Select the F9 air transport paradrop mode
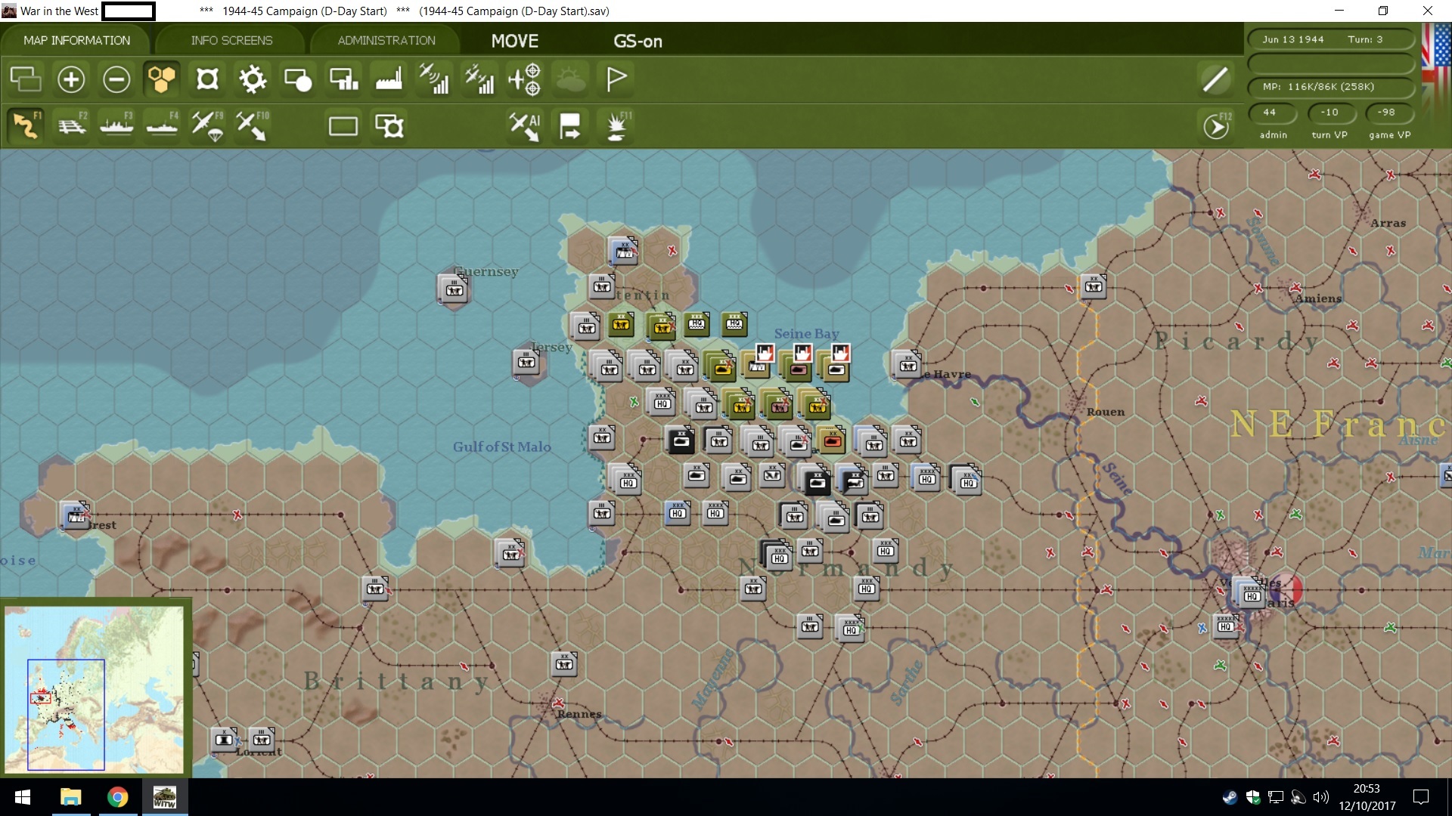This screenshot has height=816, width=1452. (x=207, y=125)
